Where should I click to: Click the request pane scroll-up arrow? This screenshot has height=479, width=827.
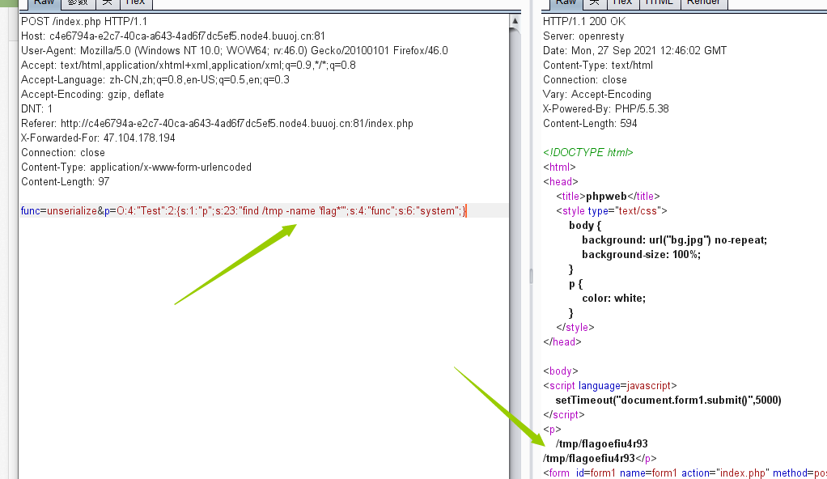coord(515,21)
